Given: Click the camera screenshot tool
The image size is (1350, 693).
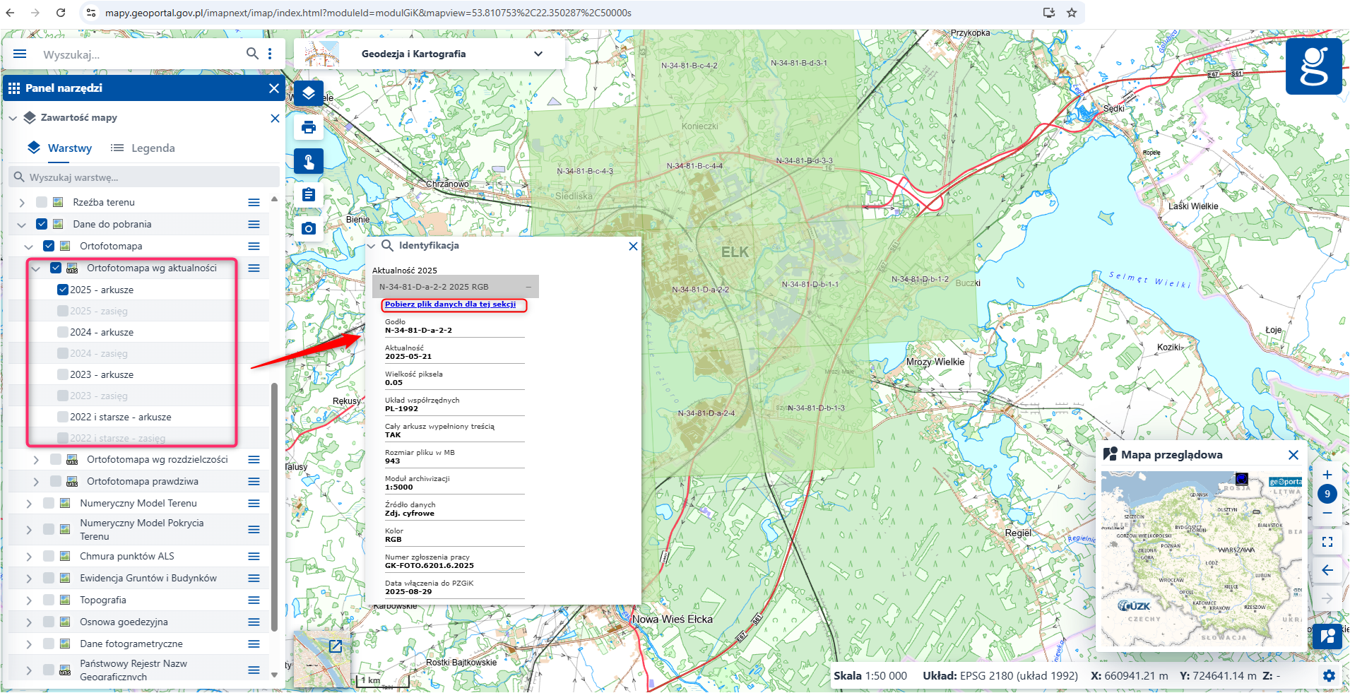Looking at the screenshot, I should 309,228.
